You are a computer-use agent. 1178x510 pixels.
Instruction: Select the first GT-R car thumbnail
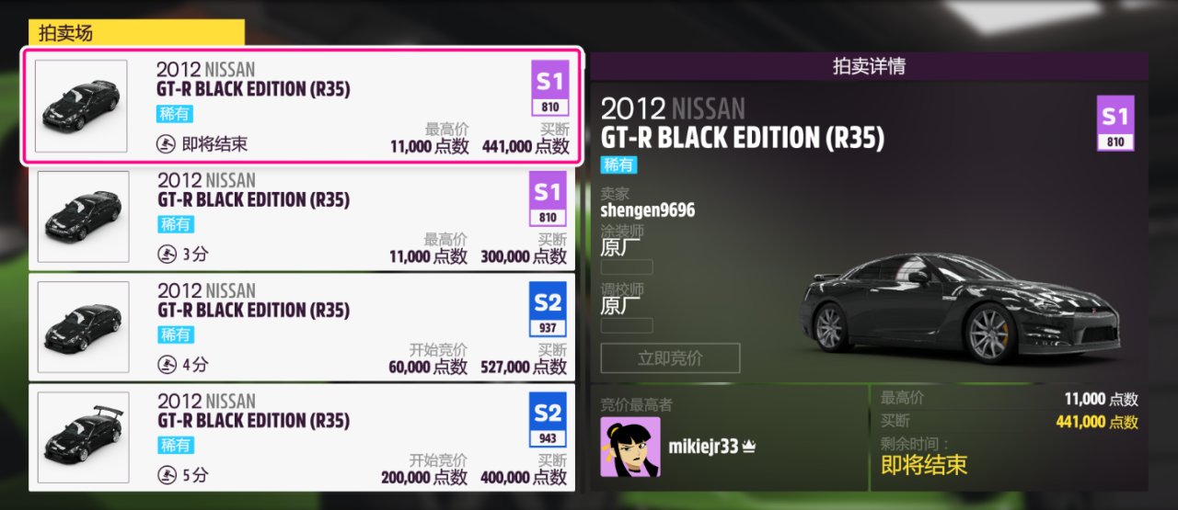click(x=81, y=106)
